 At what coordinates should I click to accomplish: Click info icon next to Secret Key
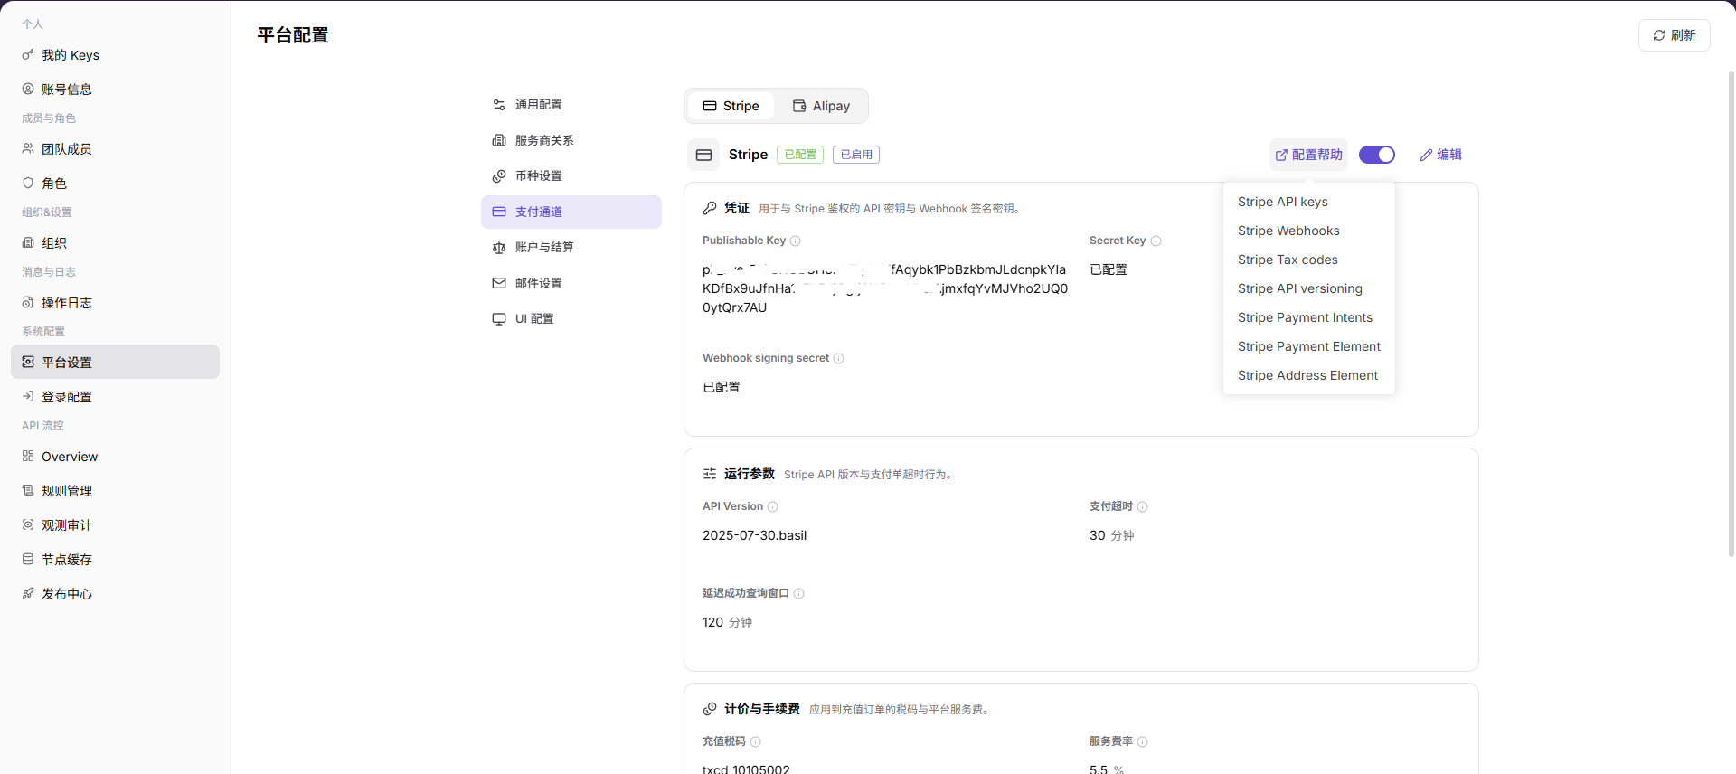[x=1156, y=241]
